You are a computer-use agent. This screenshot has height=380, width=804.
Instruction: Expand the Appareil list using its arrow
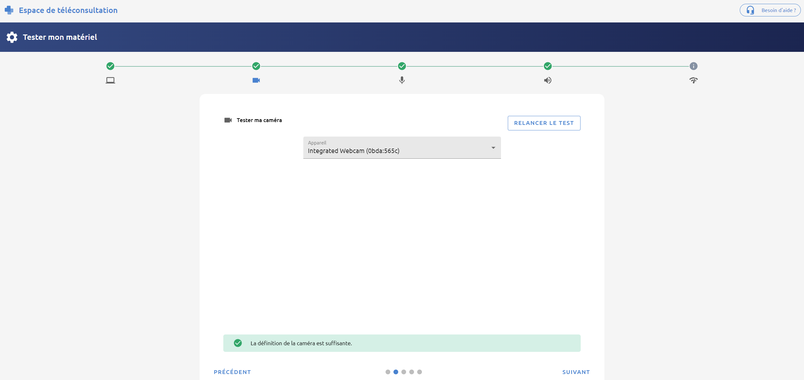(x=493, y=148)
